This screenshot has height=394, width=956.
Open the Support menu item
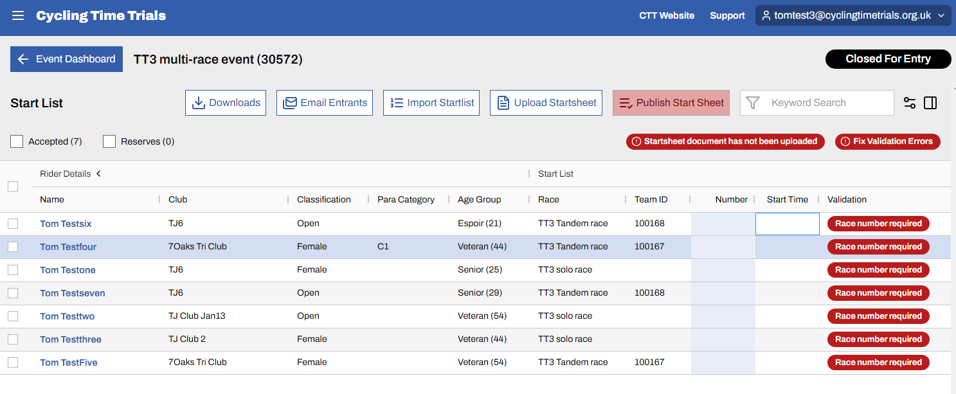click(727, 15)
